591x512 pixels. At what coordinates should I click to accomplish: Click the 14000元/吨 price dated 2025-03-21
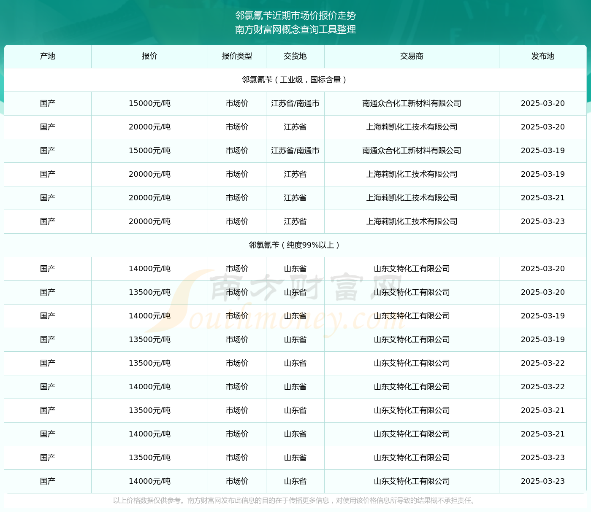pos(149,434)
